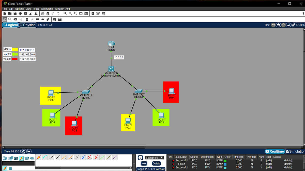Open the Extensions menu

[x=47, y=9]
